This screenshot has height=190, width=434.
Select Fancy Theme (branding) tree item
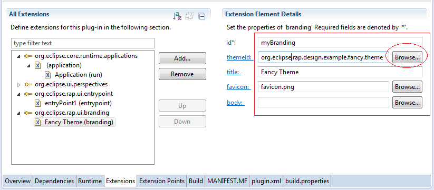coord(74,122)
